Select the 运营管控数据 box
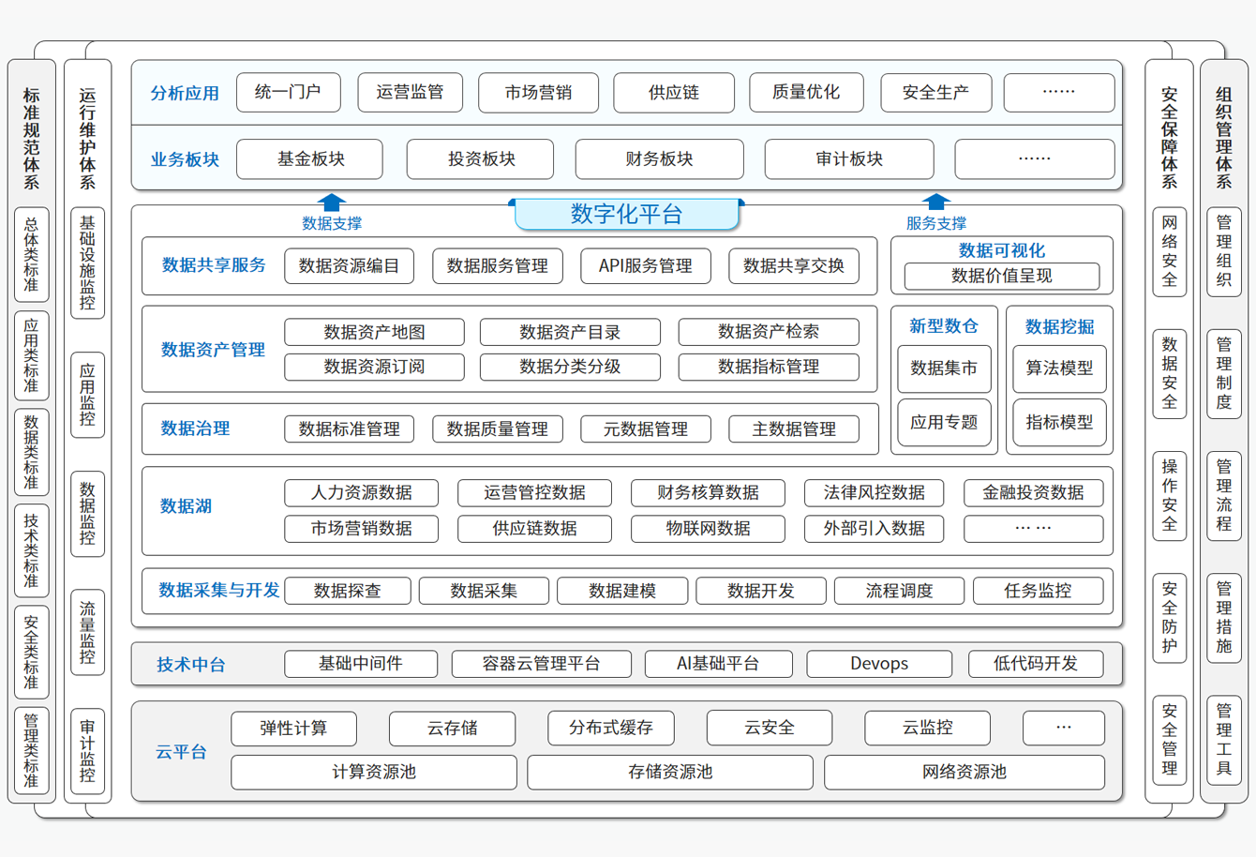This screenshot has width=1256, height=857. [535, 493]
